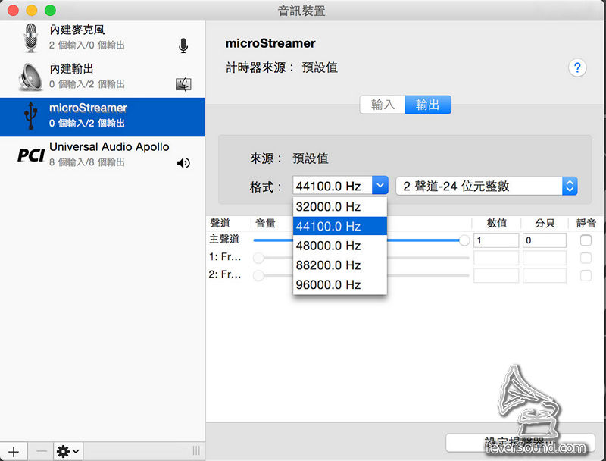This screenshot has height=461, width=606.
Task: Click the yellow minimize window button
Action: pyautogui.click(x=32, y=10)
